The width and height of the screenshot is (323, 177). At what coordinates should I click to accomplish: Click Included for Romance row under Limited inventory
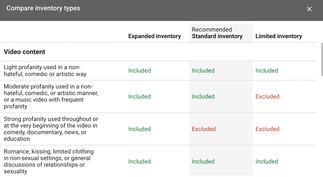(267, 162)
